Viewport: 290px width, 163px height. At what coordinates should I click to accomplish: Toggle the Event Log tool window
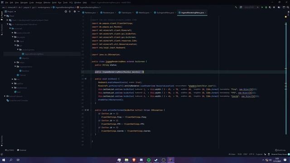(280, 150)
